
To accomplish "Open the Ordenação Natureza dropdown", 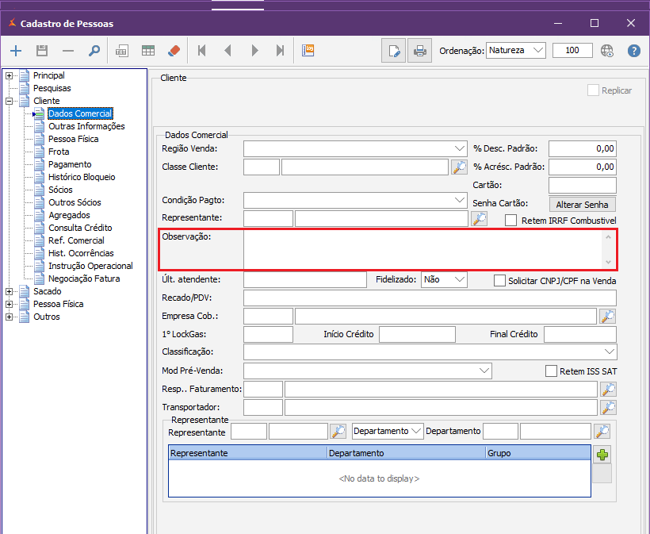I will (538, 50).
